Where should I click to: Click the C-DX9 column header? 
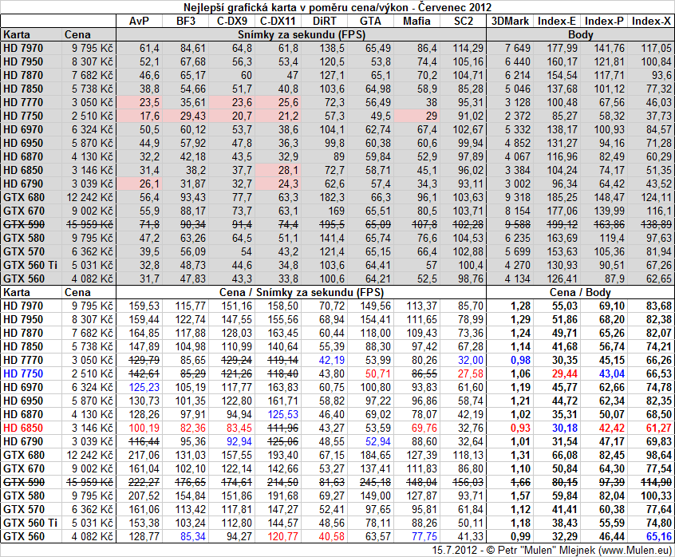click(x=232, y=21)
